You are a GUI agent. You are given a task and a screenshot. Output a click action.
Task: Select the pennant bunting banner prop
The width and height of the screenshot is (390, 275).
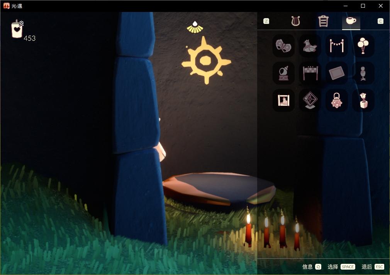click(337, 46)
